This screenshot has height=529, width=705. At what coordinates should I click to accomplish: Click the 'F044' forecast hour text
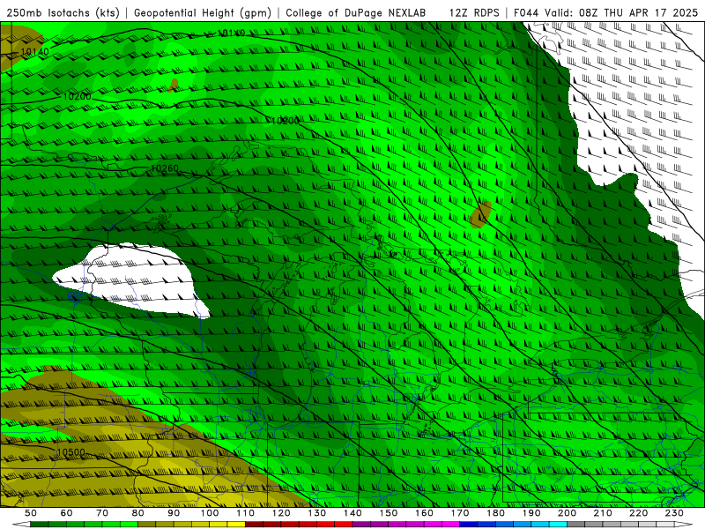527,12
